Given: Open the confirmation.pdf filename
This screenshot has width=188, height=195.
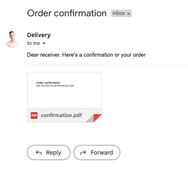Looking at the screenshot, I should click(x=61, y=115).
